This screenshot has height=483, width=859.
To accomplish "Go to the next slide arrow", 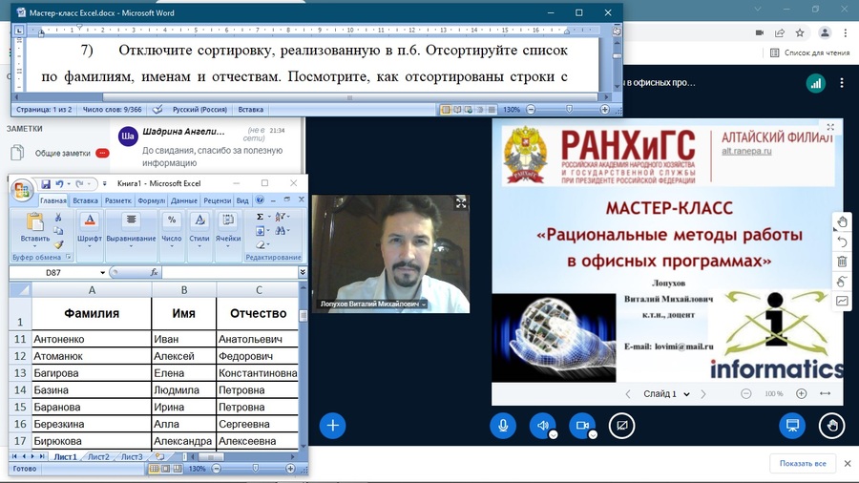I will pos(703,393).
